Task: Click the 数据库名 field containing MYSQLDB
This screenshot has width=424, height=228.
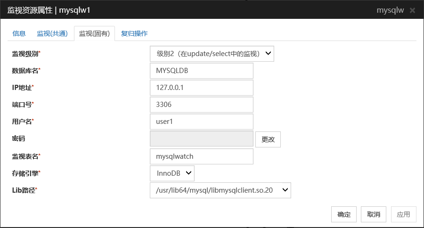Action: [202, 71]
